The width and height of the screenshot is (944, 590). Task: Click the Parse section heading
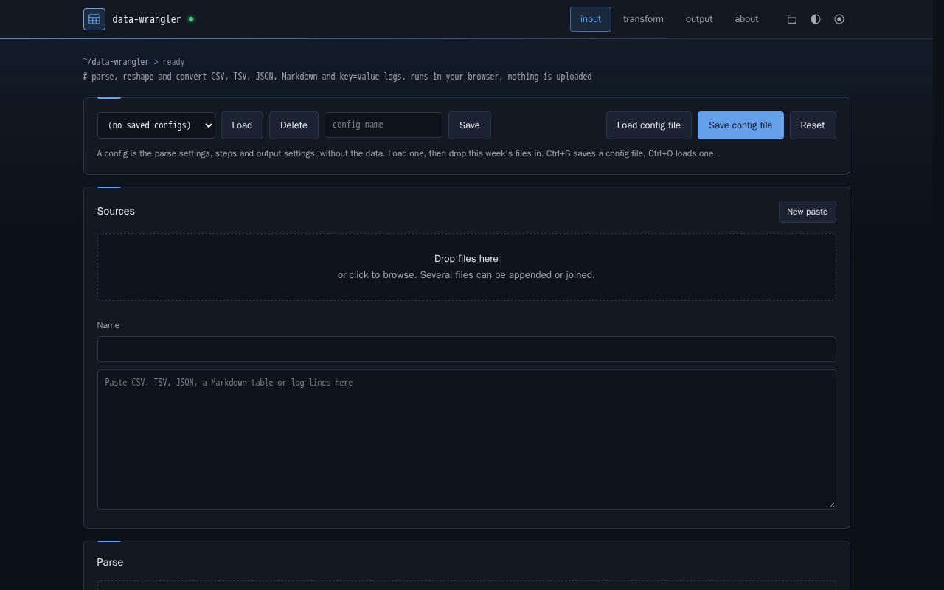click(x=110, y=562)
